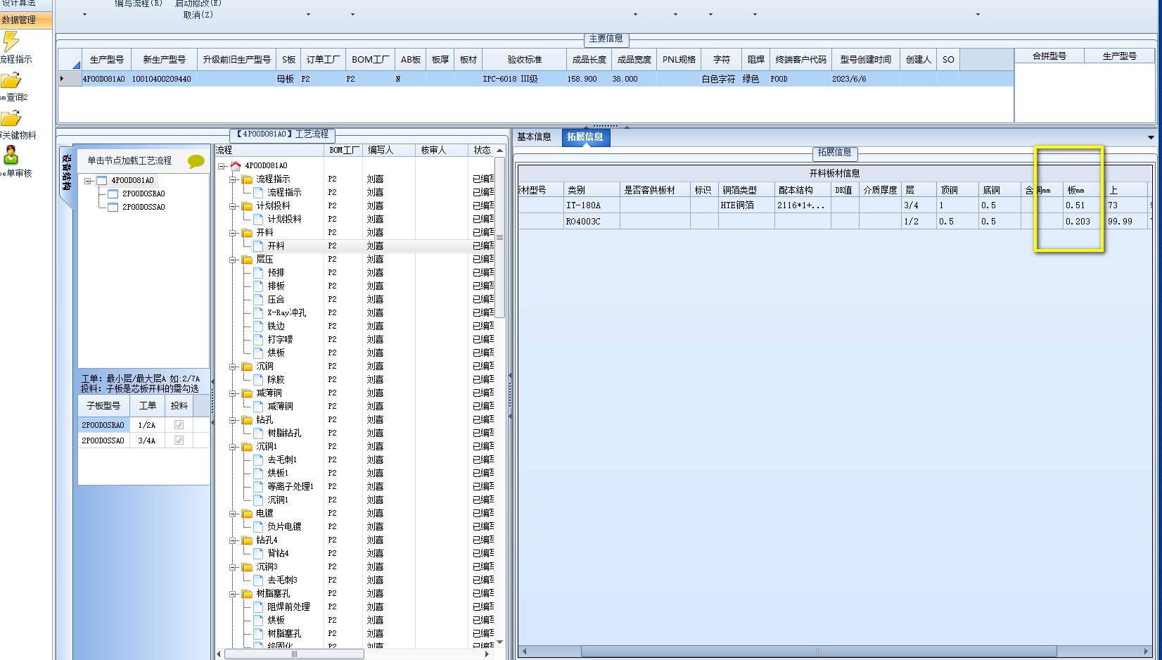1162x660 pixels.
Task: Click the 2116*1+... cell
Action: pyautogui.click(x=803, y=205)
